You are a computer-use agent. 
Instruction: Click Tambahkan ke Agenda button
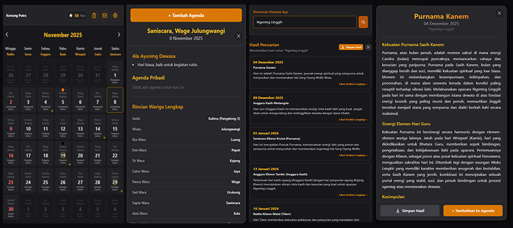tap(473, 210)
